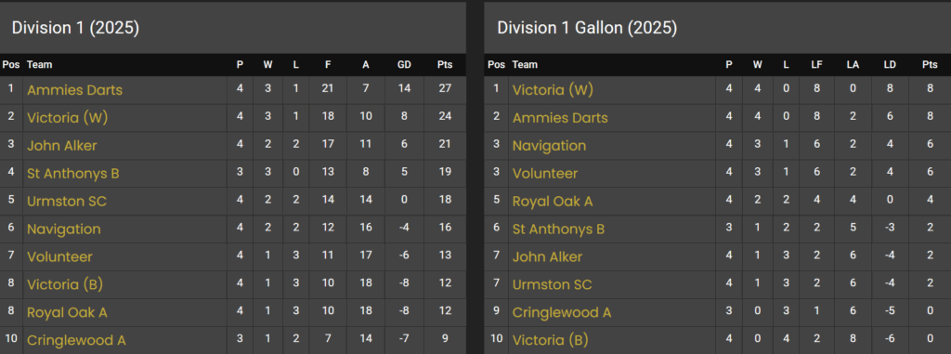The image size is (951, 354).
Task: Select Volunteer in Division 1 table
Action: pyautogui.click(x=59, y=256)
